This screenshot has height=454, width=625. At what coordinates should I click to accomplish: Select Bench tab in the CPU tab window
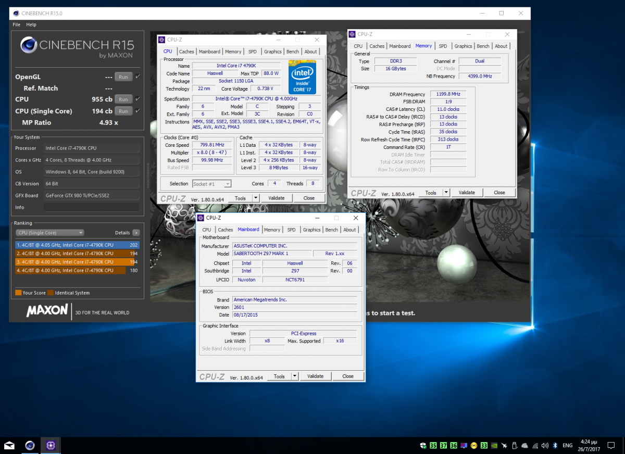click(x=293, y=52)
